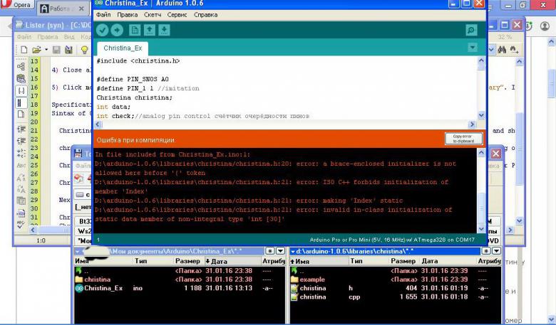The height and width of the screenshot is (325, 556).
Task: Click the find-next binoculars icon in Lister
Action: [514, 50]
